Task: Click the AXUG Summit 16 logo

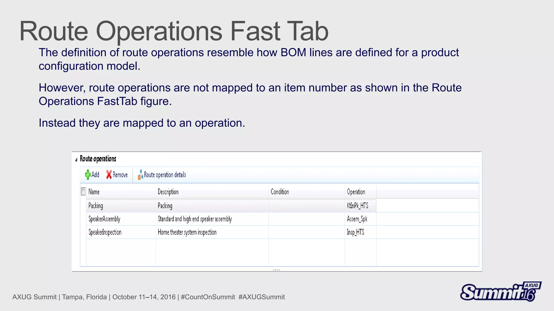Action: pyautogui.click(x=501, y=291)
